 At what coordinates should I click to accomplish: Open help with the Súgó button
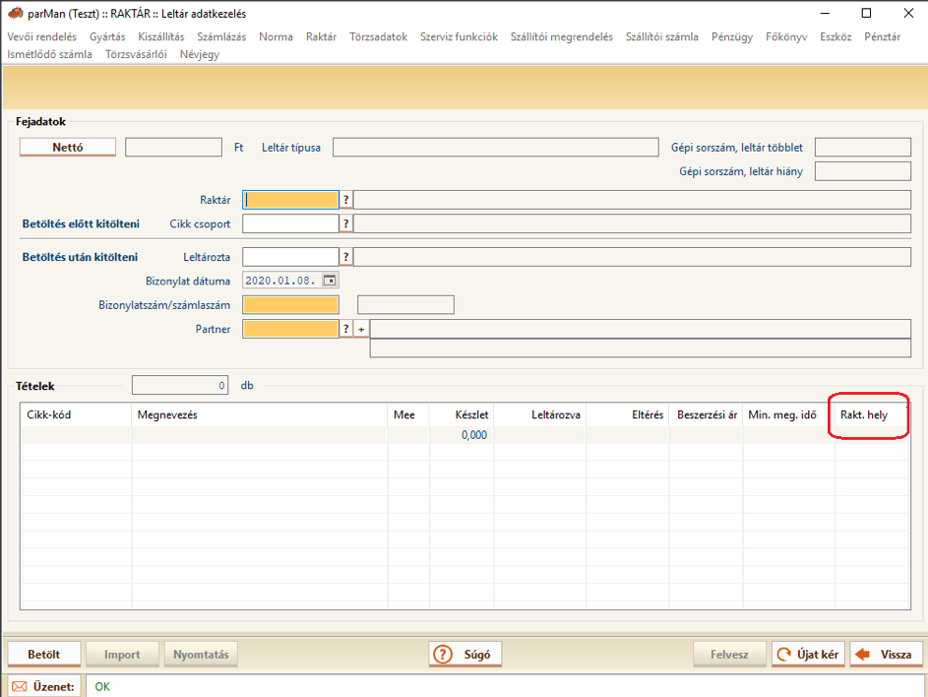click(x=465, y=655)
